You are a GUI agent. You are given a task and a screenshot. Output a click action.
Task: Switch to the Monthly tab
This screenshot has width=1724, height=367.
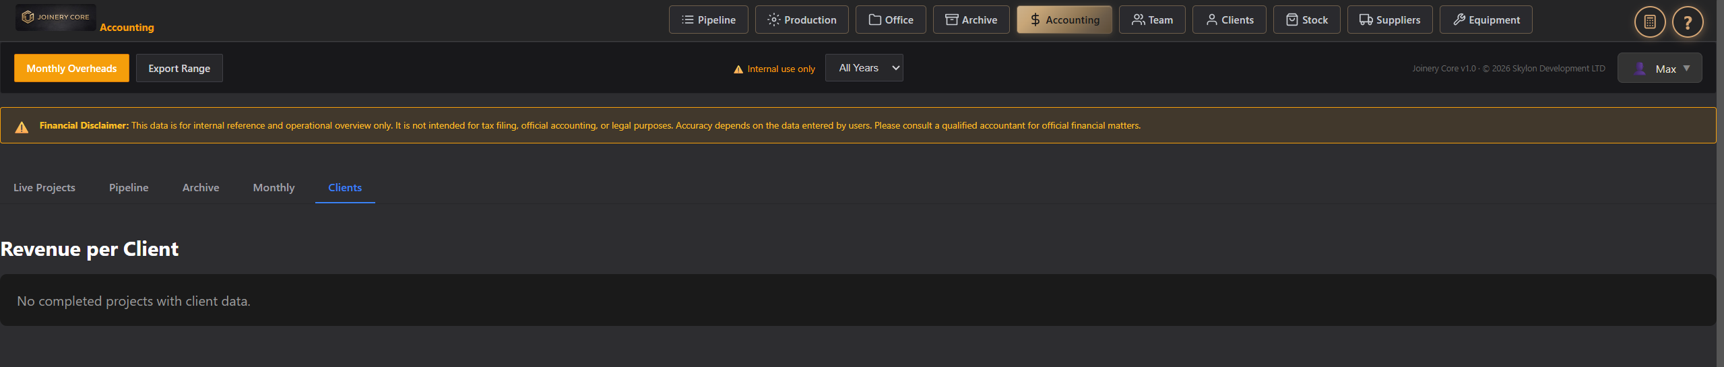point(274,188)
